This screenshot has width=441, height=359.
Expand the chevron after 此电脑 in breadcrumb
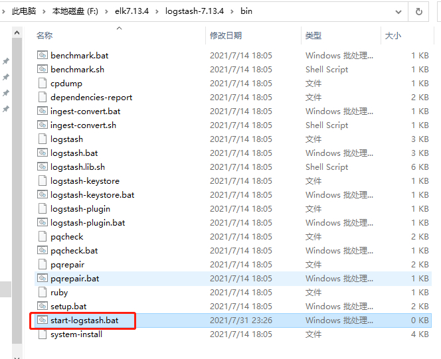pyautogui.click(x=44, y=11)
